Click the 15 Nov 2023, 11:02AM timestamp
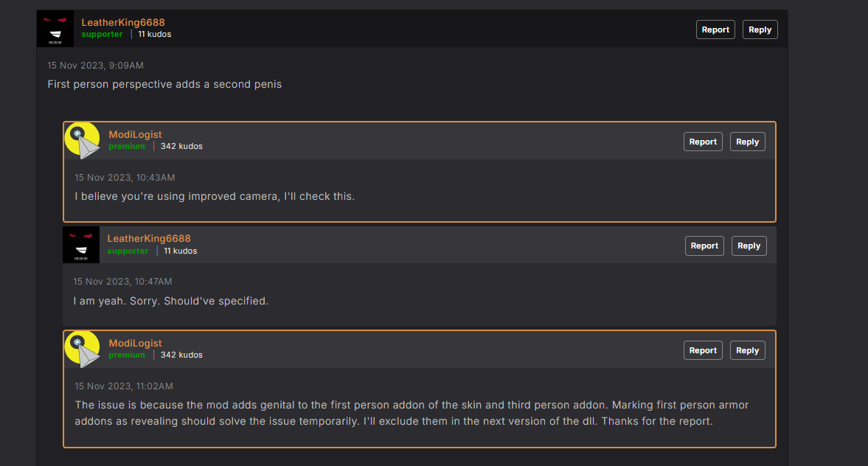The width and height of the screenshot is (868, 466). point(124,386)
